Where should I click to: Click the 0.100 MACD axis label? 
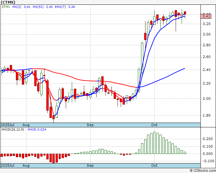[x=208, y=146]
